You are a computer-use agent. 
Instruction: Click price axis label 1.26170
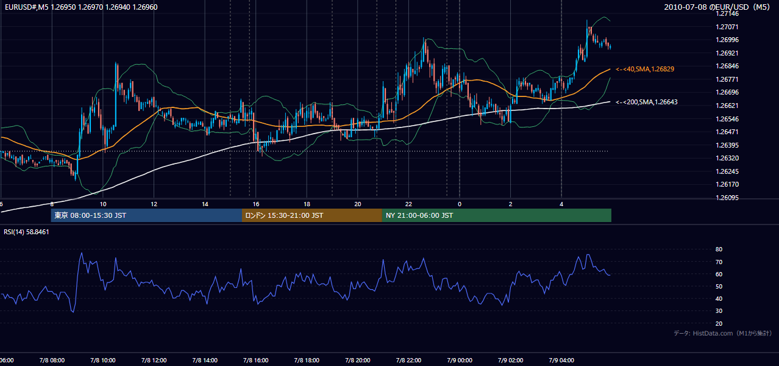(727, 184)
